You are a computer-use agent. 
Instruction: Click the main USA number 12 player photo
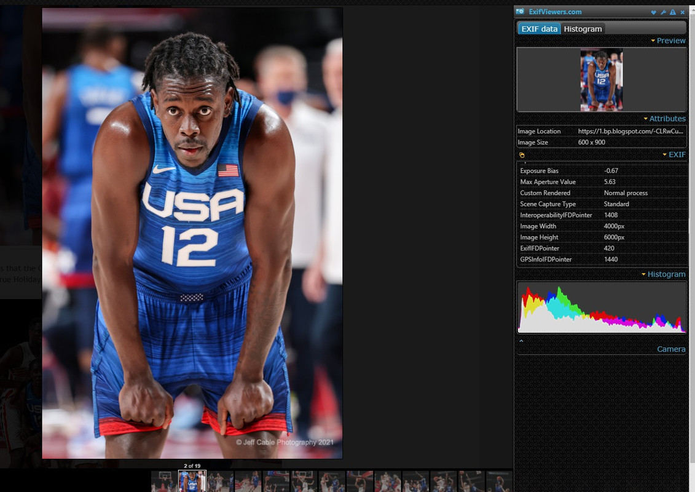tap(192, 233)
